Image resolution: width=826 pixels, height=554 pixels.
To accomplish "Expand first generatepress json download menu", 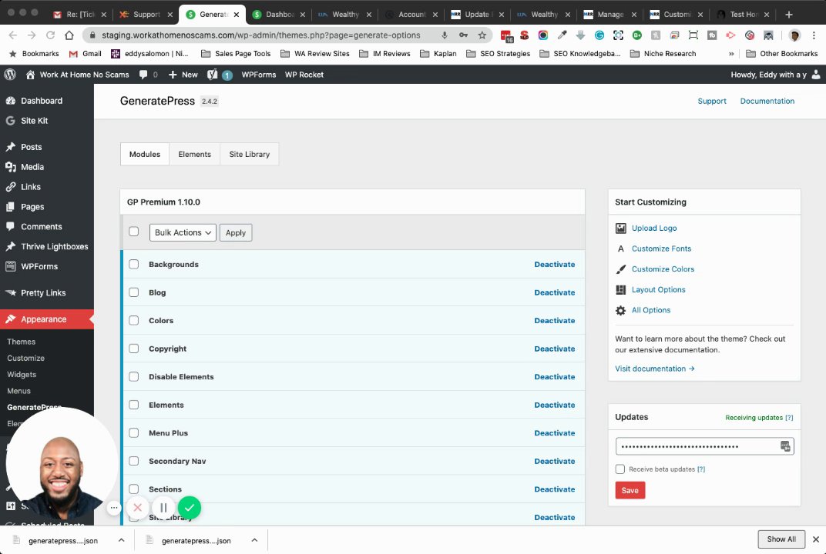I will click(x=121, y=540).
